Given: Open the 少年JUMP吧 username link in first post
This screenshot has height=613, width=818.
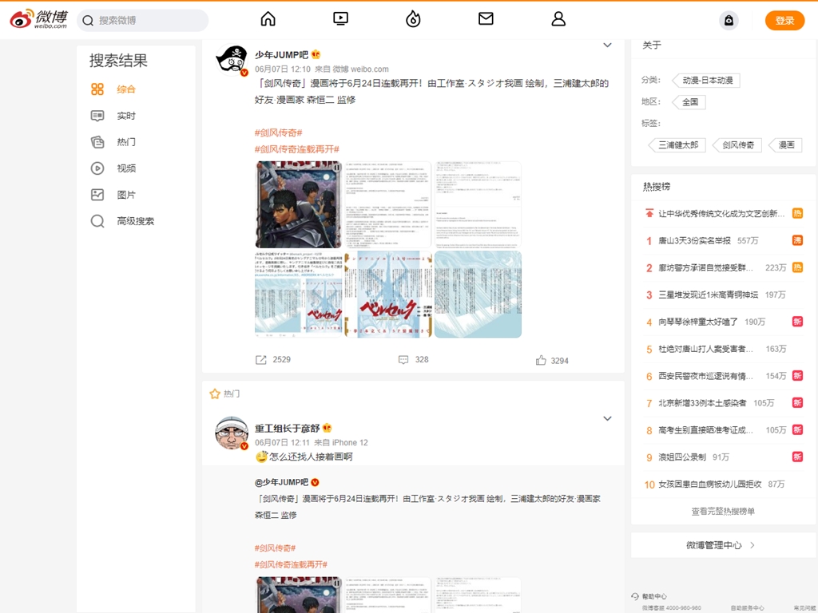Looking at the screenshot, I should pos(281,55).
